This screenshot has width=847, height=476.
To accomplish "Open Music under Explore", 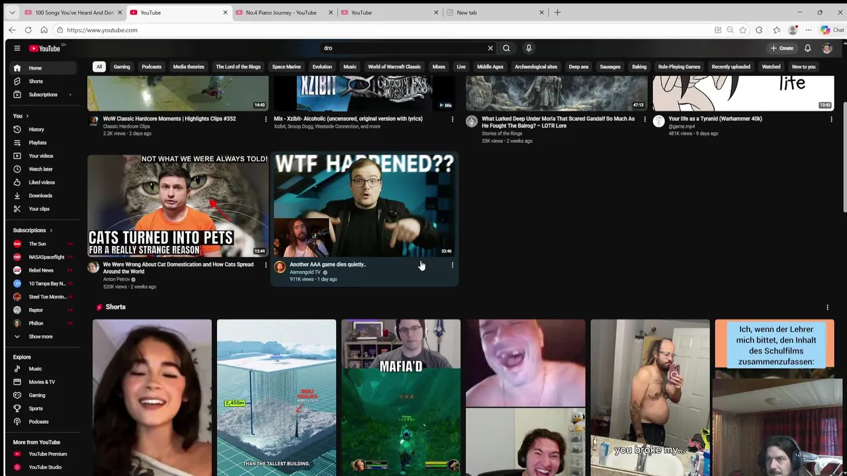I will pyautogui.click(x=42, y=369).
